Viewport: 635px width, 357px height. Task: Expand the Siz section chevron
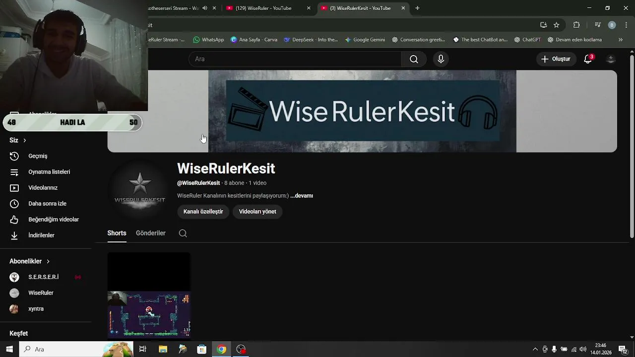click(x=24, y=140)
